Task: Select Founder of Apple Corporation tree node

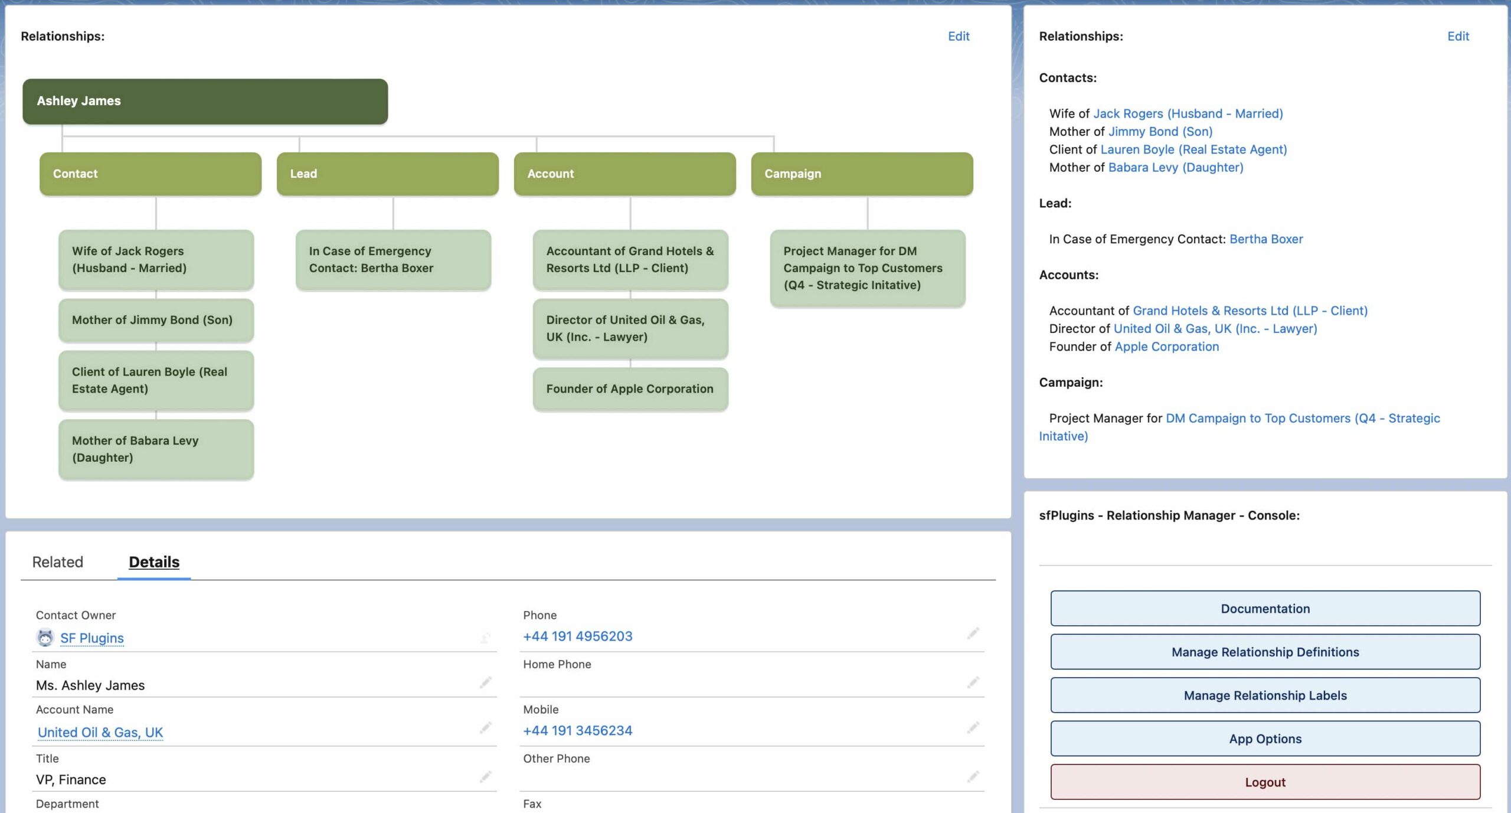Action: 630,388
